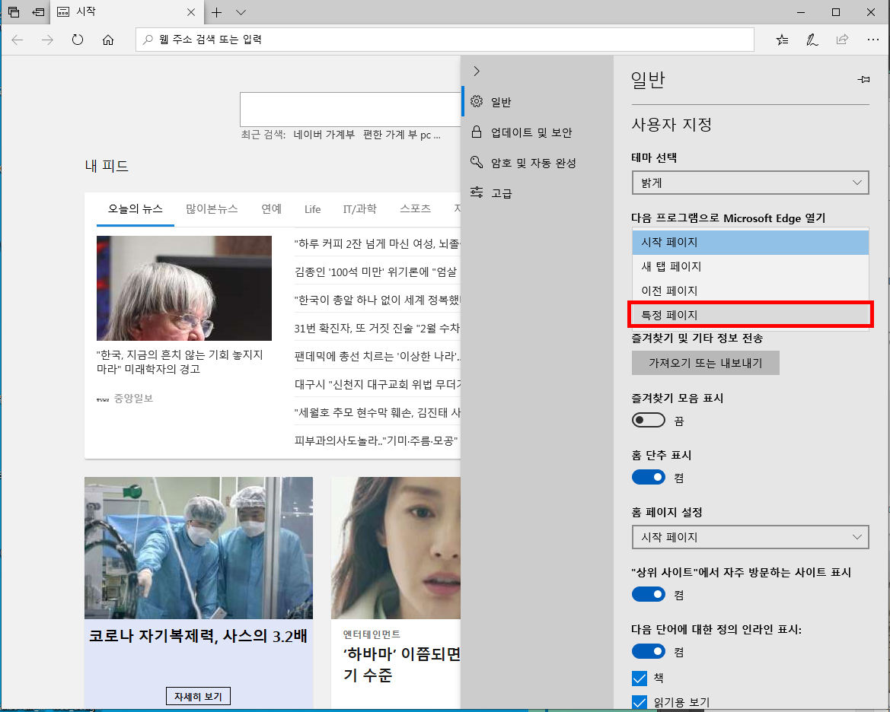Open 한국이 총알 하나 없이 headline

[x=377, y=300]
